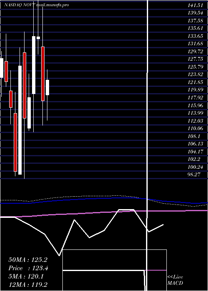Click the 131.68 price axis label
The width and height of the screenshot is (208, 291).
pos(196,44)
